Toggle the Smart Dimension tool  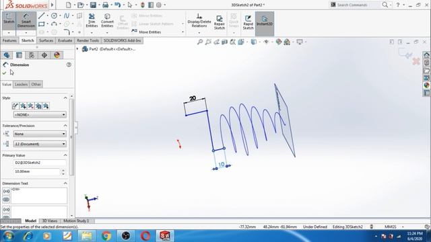click(x=26, y=20)
